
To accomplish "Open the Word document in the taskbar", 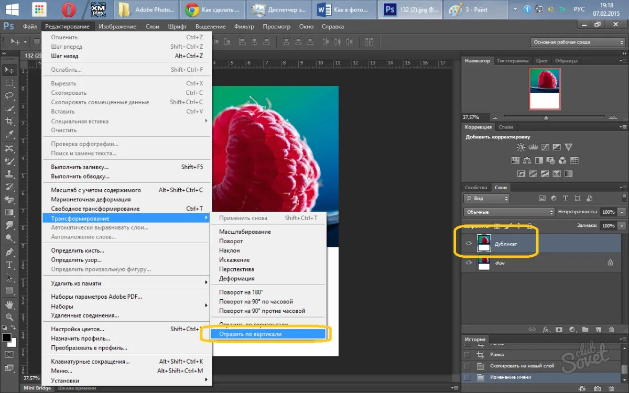I will click(x=344, y=9).
